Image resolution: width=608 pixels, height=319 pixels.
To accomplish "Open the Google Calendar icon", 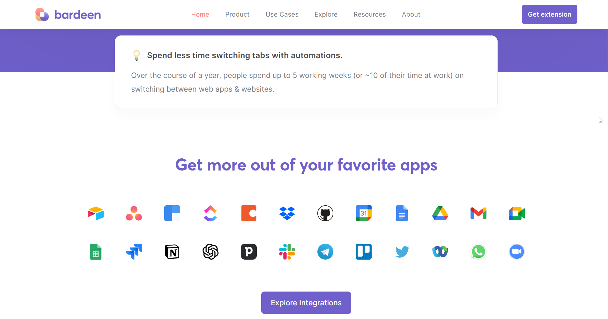I will tap(364, 213).
